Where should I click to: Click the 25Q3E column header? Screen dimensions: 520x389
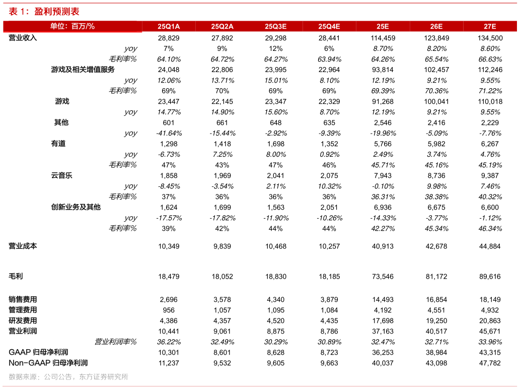click(x=275, y=27)
